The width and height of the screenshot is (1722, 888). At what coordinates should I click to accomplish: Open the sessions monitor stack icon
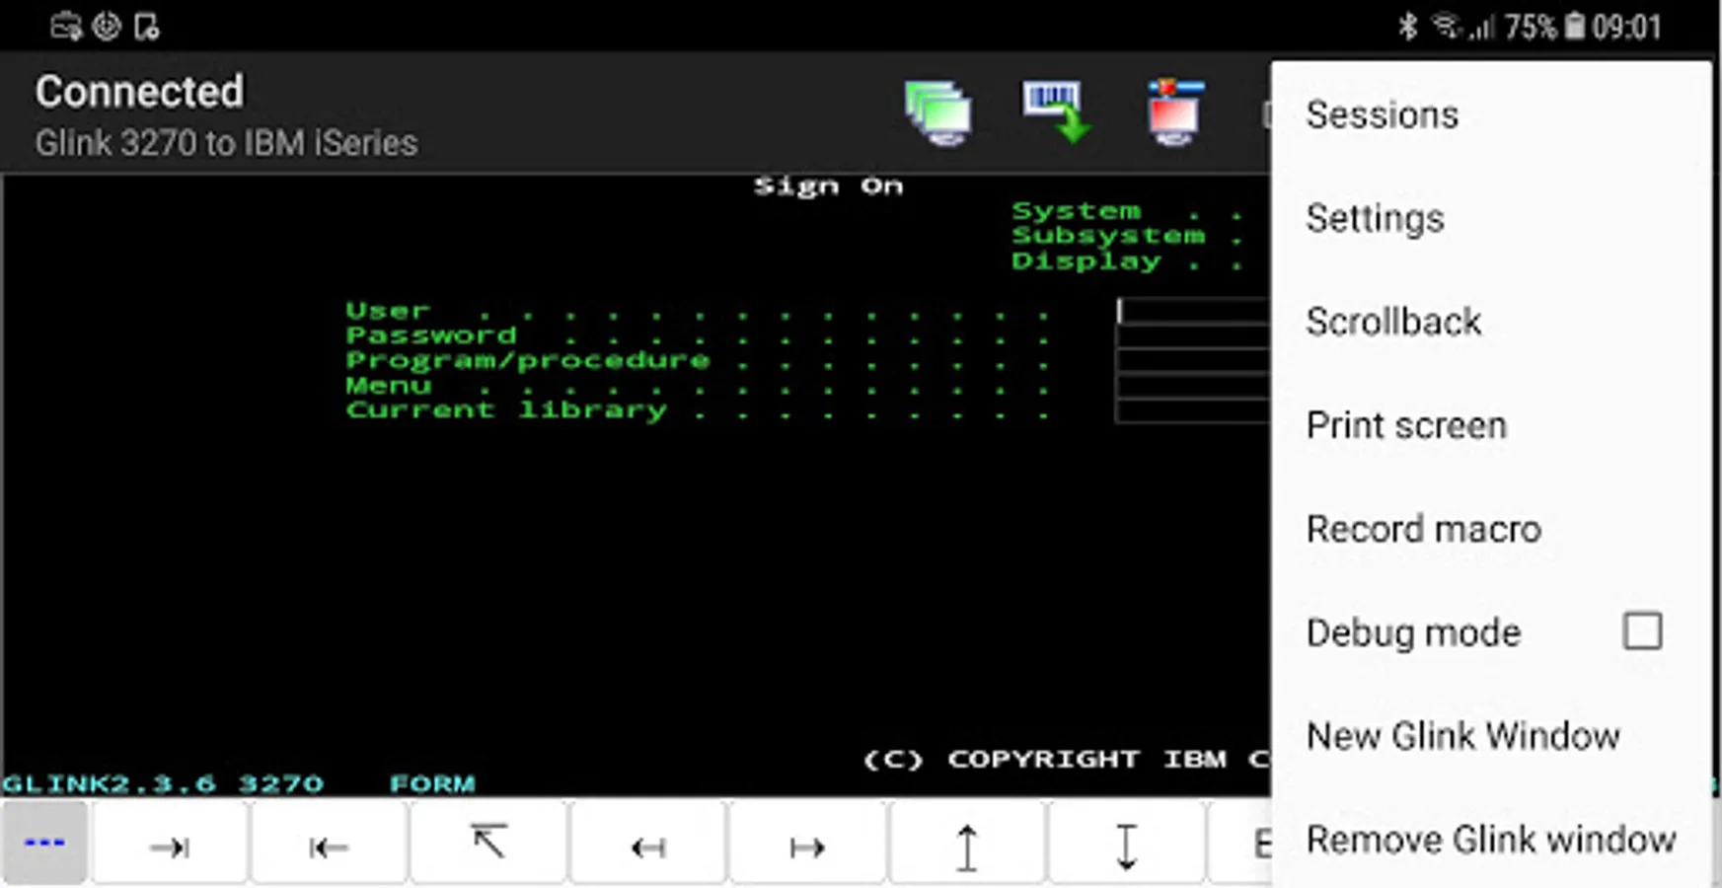click(x=937, y=112)
